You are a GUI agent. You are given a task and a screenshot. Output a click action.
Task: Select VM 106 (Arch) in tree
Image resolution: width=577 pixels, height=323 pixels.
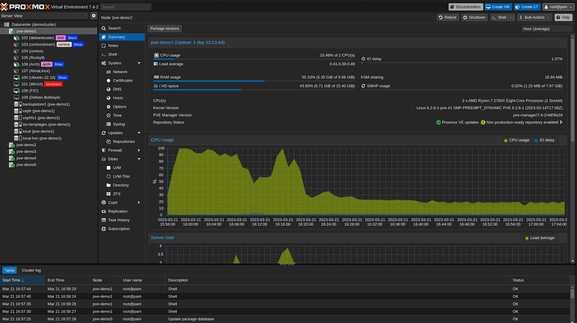[x=30, y=64]
